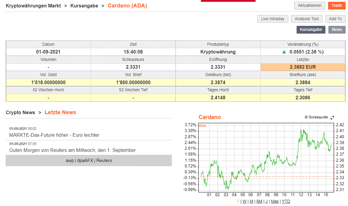Screen dimensions: 348x206
Task: Open the Kursangabe breadcrumb link
Action: [84, 6]
